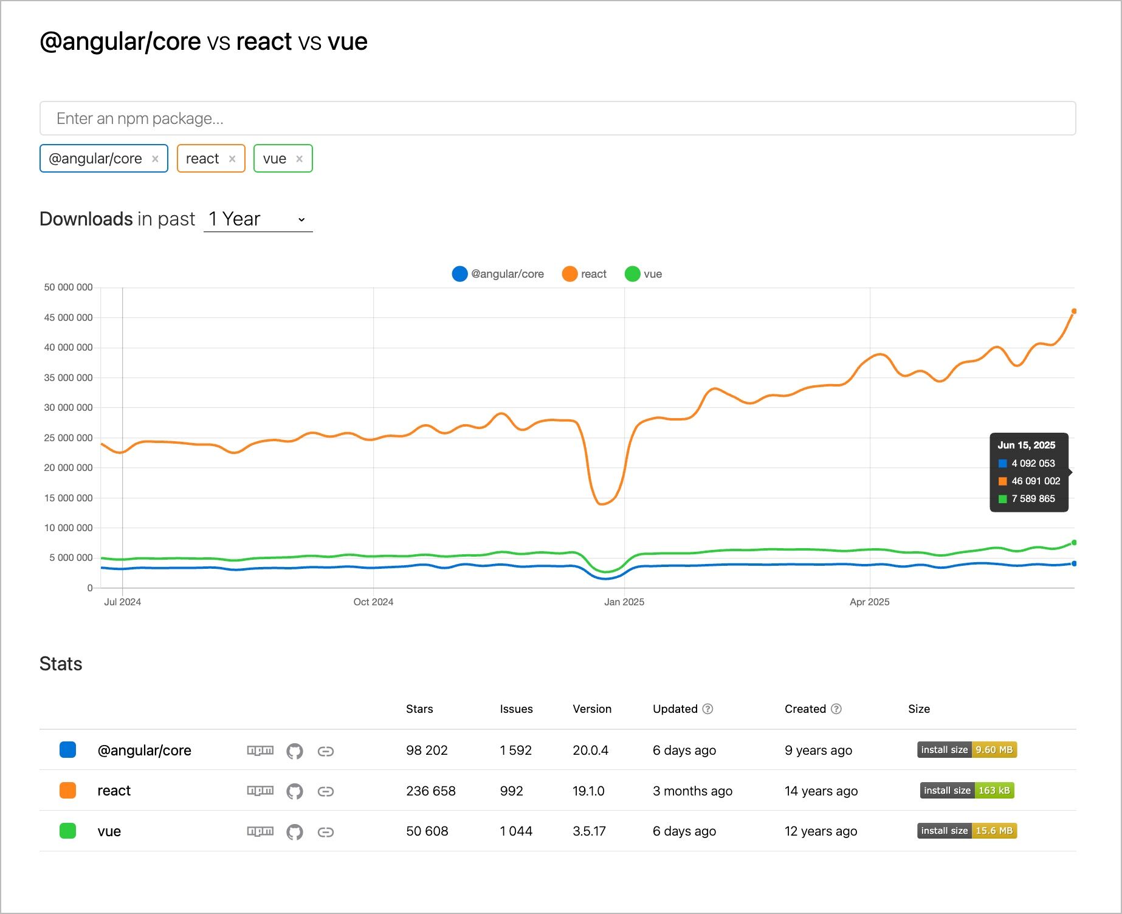The width and height of the screenshot is (1122, 914).
Task: Open homepage link icon for @angular/core row
Action: [326, 752]
